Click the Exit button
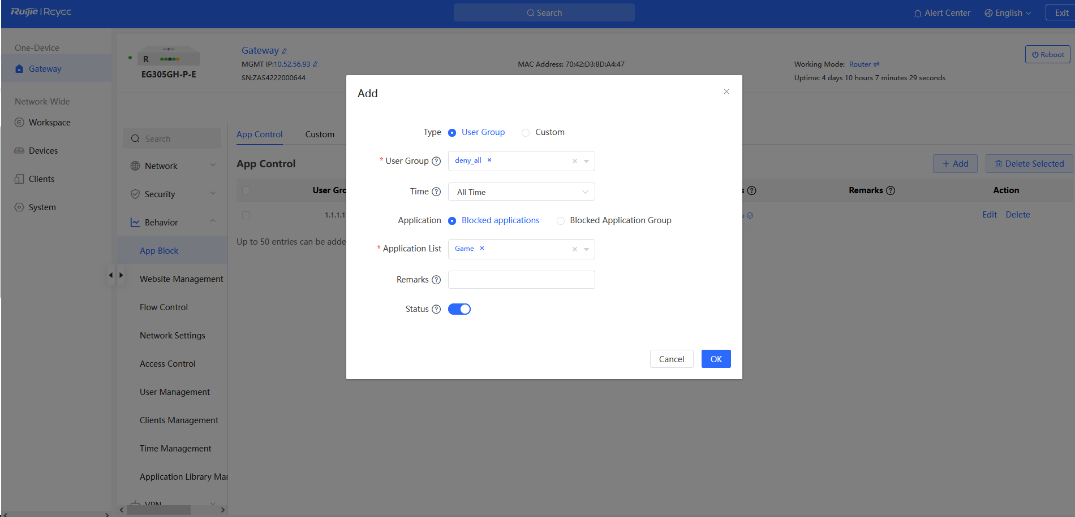 (1060, 13)
